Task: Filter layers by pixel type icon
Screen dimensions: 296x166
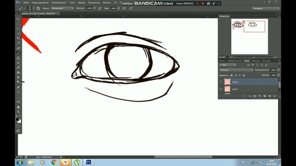Action: click(x=248, y=65)
